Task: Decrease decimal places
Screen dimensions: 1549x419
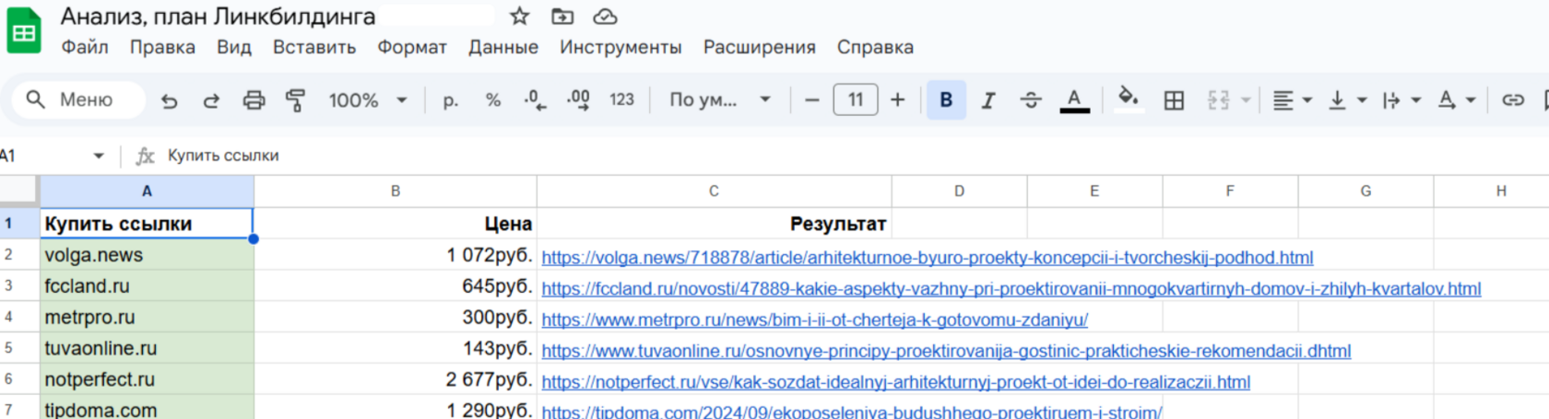Action: [535, 100]
